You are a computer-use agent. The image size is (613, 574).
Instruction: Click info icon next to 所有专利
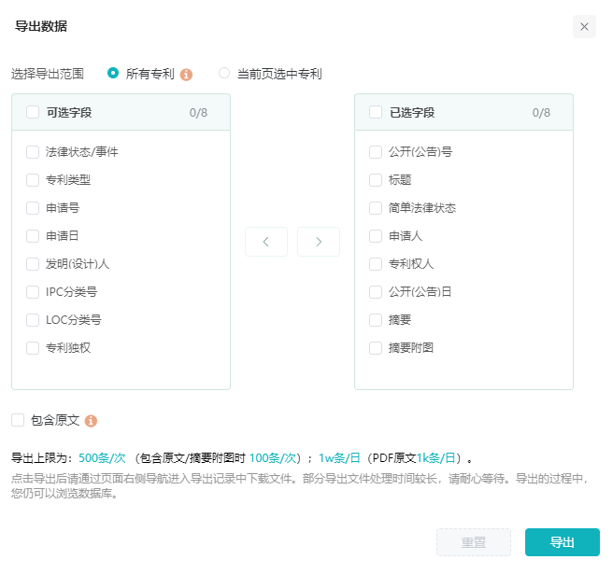pyautogui.click(x=186, y=74)
